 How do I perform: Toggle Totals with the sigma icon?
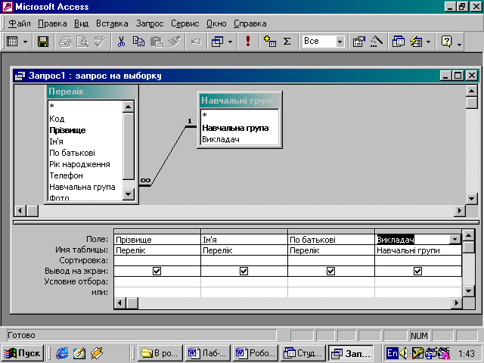click(x=287, y=42)
